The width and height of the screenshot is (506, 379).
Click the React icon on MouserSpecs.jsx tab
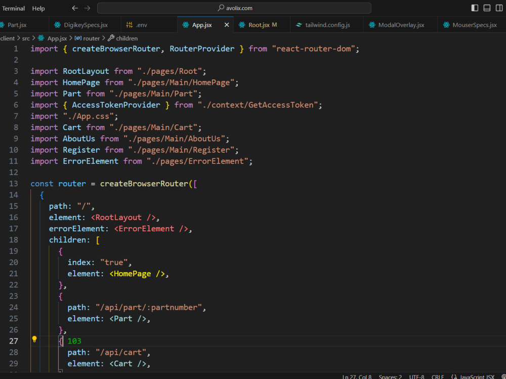tap(446, 25)
